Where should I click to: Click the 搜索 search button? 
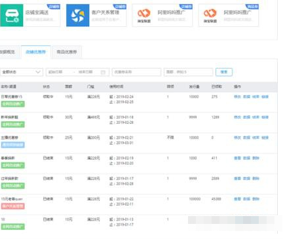point(224,72)
